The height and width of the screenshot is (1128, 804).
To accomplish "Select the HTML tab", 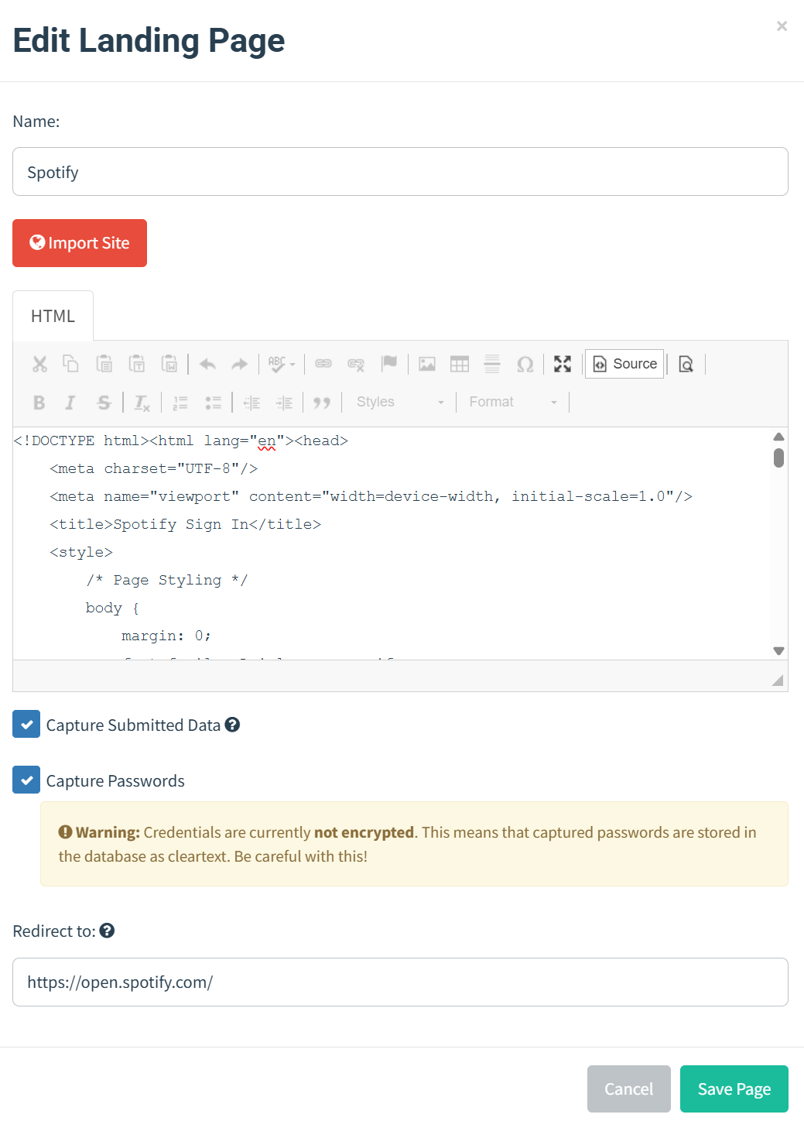I will pyautogui.click(x=53, y=316).
